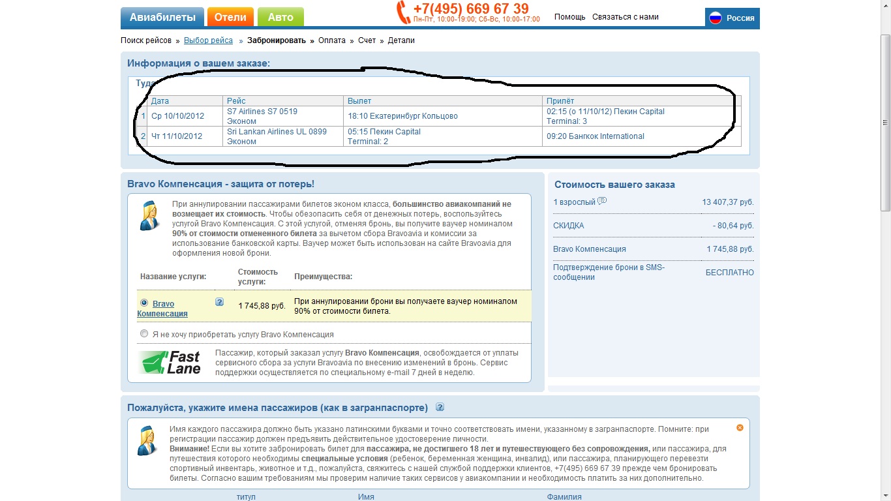Image resolution: width=891 pixels, height=501 pixels.
Task: Click date cell Ср 10/10/2012
Action: click(x=186, y=116)
